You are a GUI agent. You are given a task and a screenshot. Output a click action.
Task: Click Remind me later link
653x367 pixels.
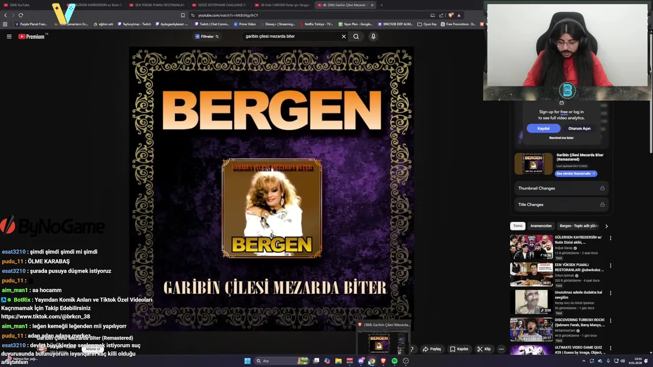tap(561, 138)
